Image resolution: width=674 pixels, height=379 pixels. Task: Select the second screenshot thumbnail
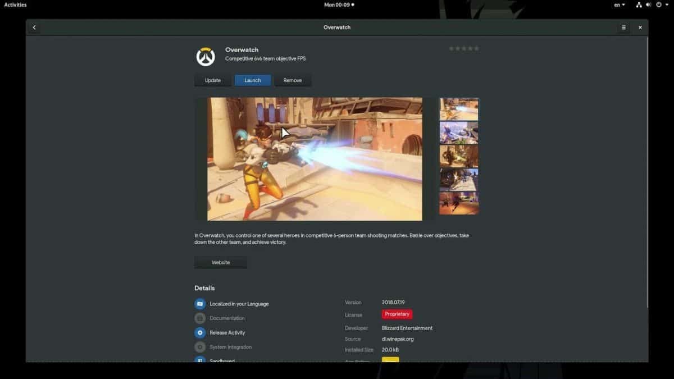point(459,133)
